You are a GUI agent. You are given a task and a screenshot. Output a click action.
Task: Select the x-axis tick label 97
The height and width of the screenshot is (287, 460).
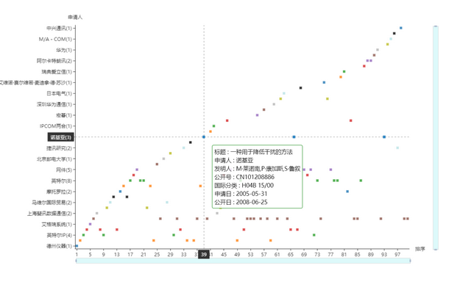397,255
